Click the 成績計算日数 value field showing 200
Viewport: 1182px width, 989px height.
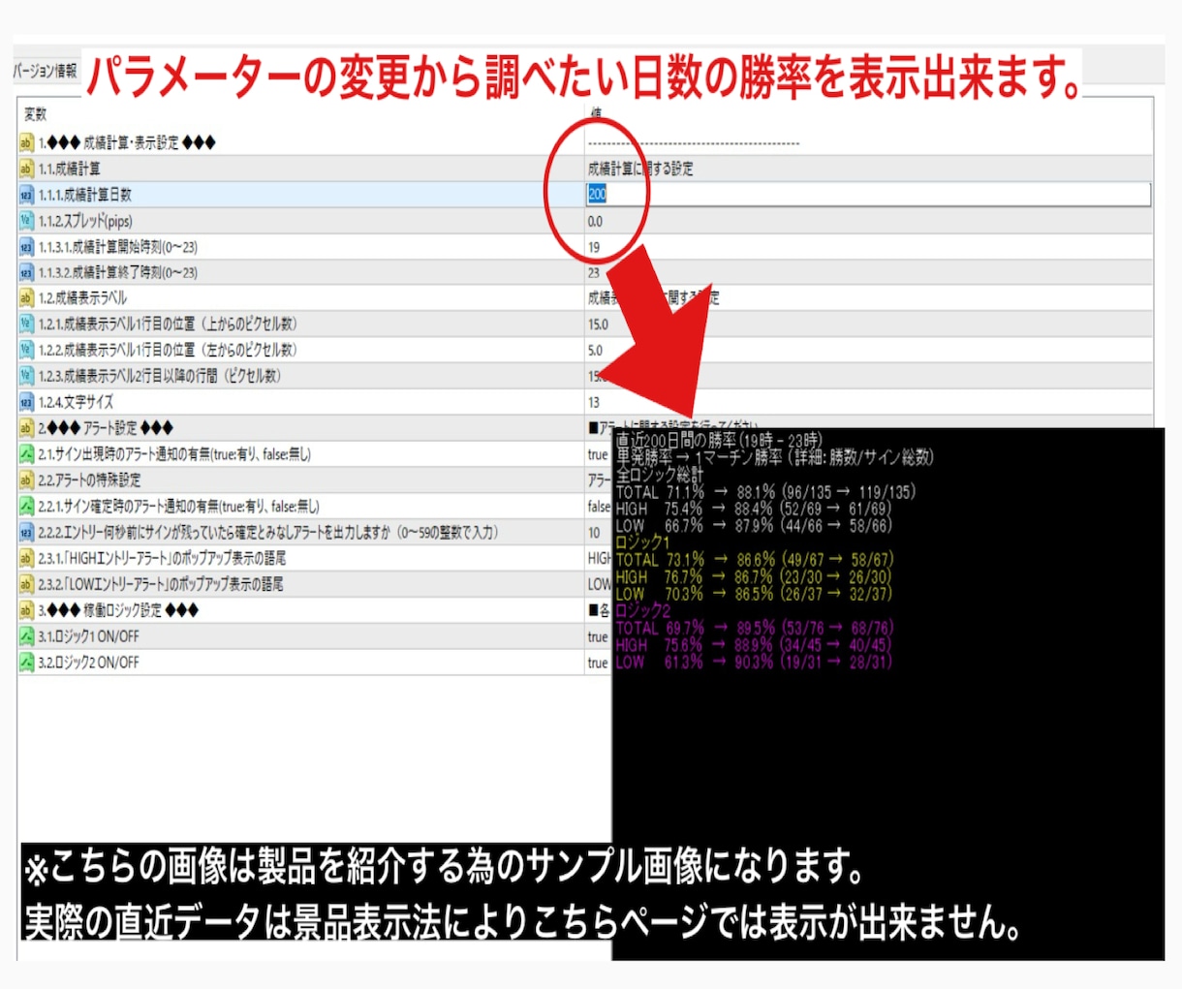pyautogui.click(x=868, y=195)
